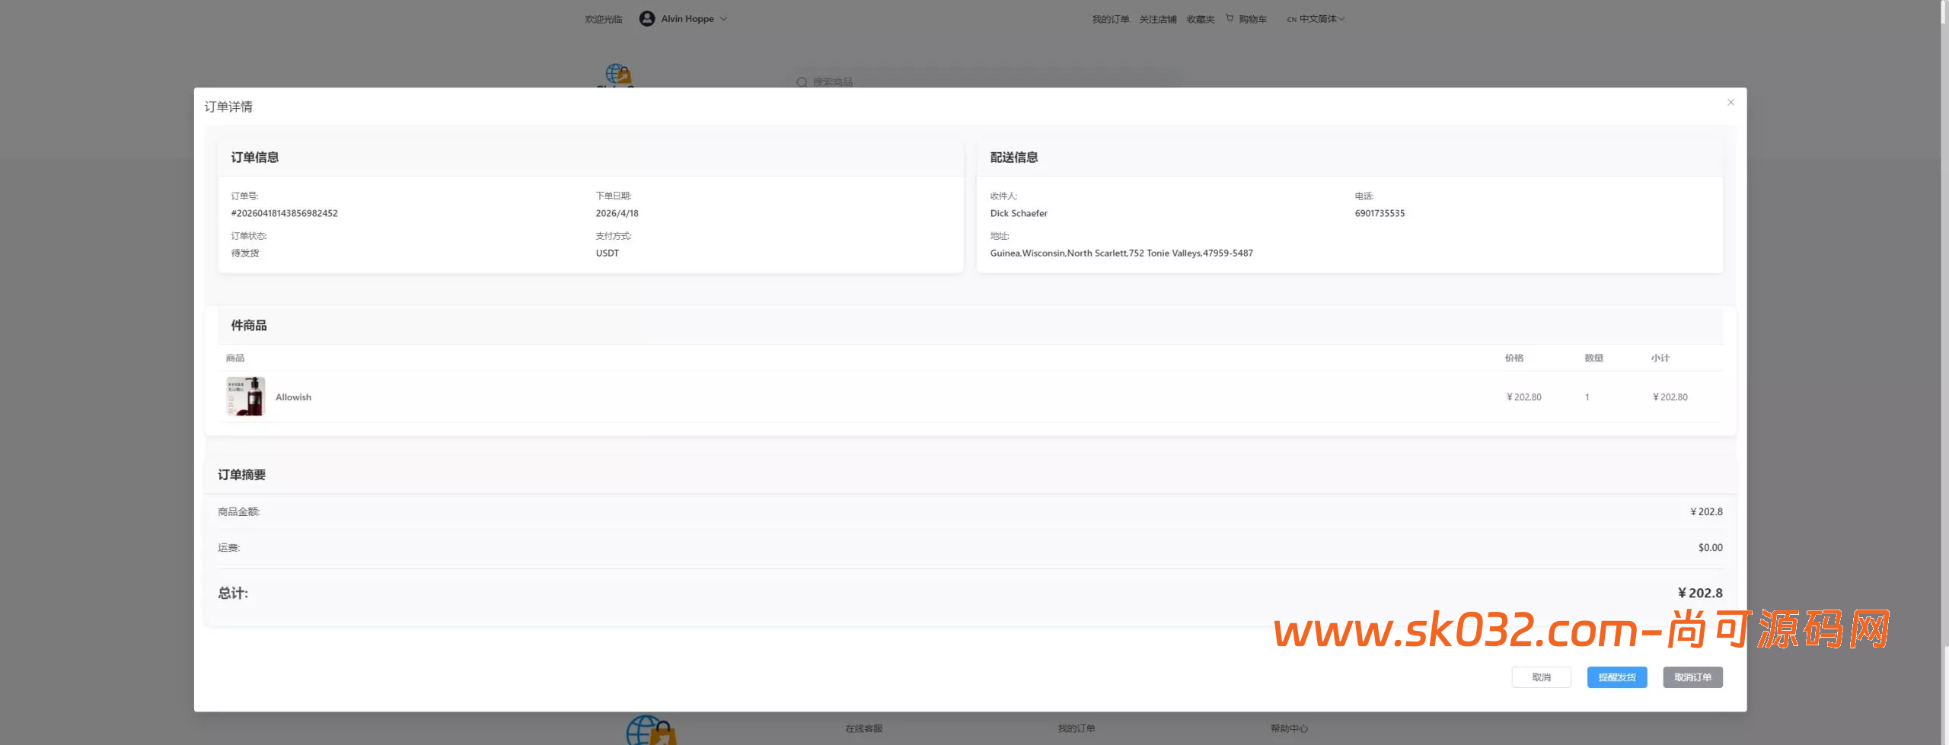
Task: Click the site globe logo in the header
Action: pos(617,75)
